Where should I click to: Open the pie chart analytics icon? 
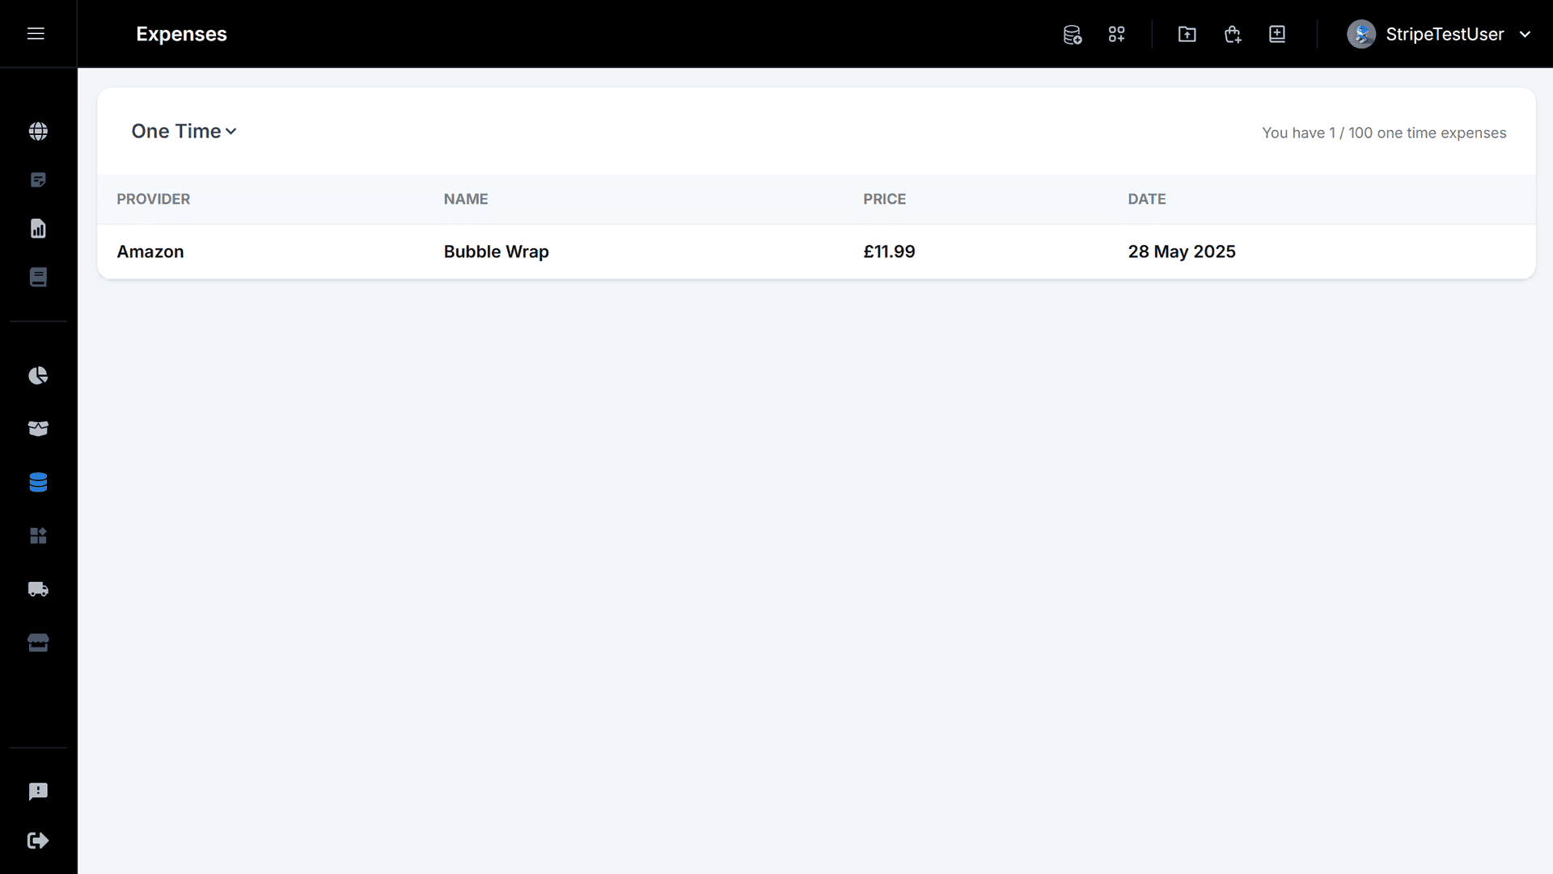[38, 375]
